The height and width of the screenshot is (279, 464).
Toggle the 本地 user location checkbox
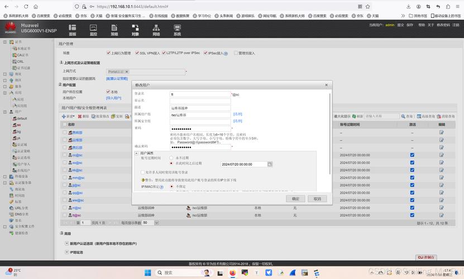108,92
